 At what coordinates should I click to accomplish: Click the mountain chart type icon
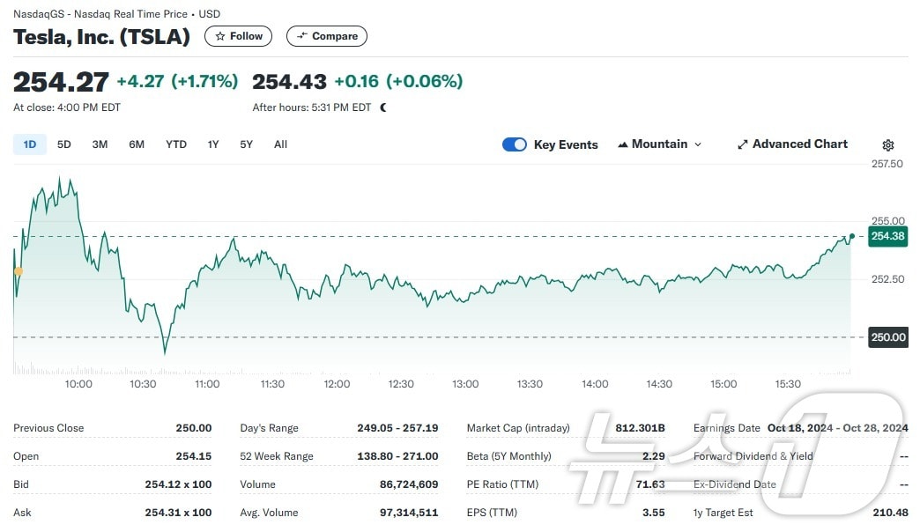(623, 144)
